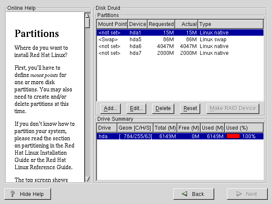Click the Geom [C/H/S] column header
Image resolution: width=272 pixels, height=204 pixels.
135,128
